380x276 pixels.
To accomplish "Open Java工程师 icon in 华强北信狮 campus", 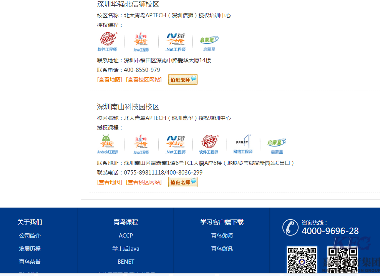I will coord(141,42).
